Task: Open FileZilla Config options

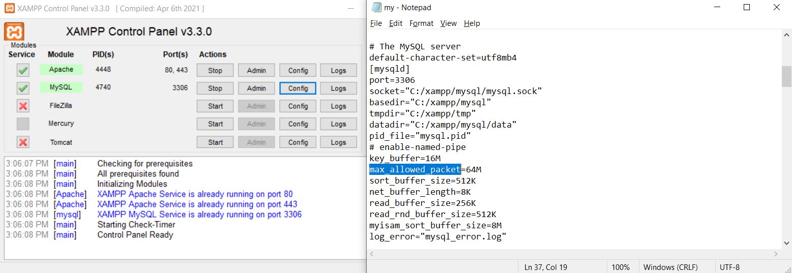Action: (x=298, y=106)
